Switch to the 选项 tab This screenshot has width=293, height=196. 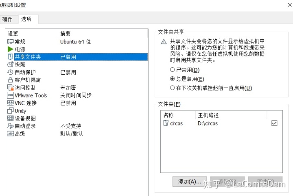(28, 19)
